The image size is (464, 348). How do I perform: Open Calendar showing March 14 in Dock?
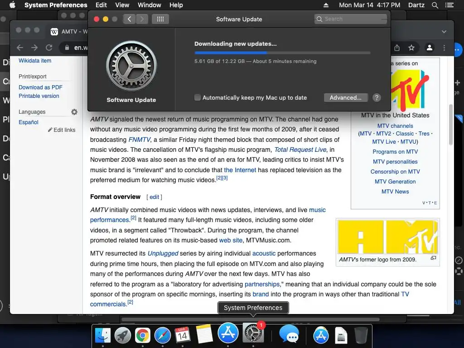click(182, 335)
